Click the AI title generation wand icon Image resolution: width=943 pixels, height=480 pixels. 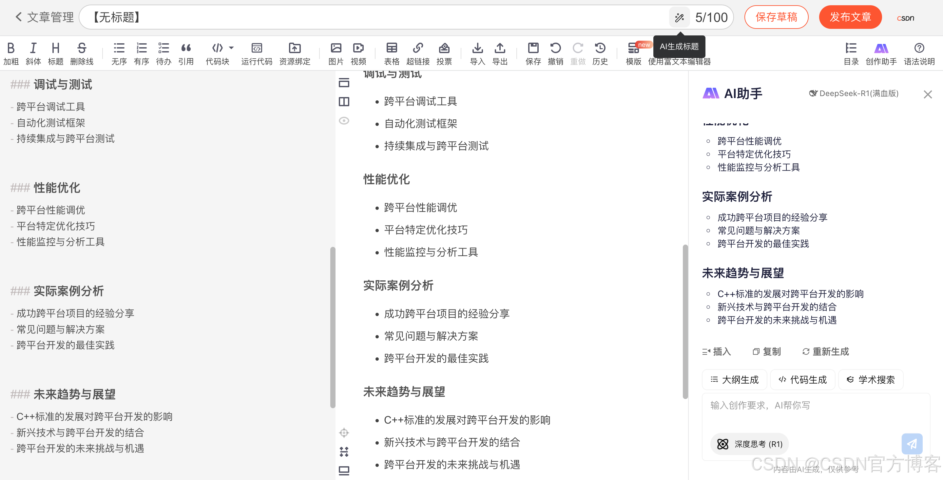coord(679,17)
